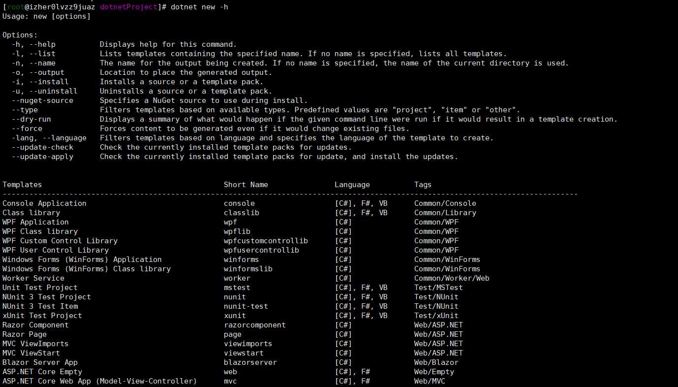Image resolution: width=678 pixels, height=387 pixels.
Task: Click the 'razorcomponent' short name
Action: coord(255,325)
